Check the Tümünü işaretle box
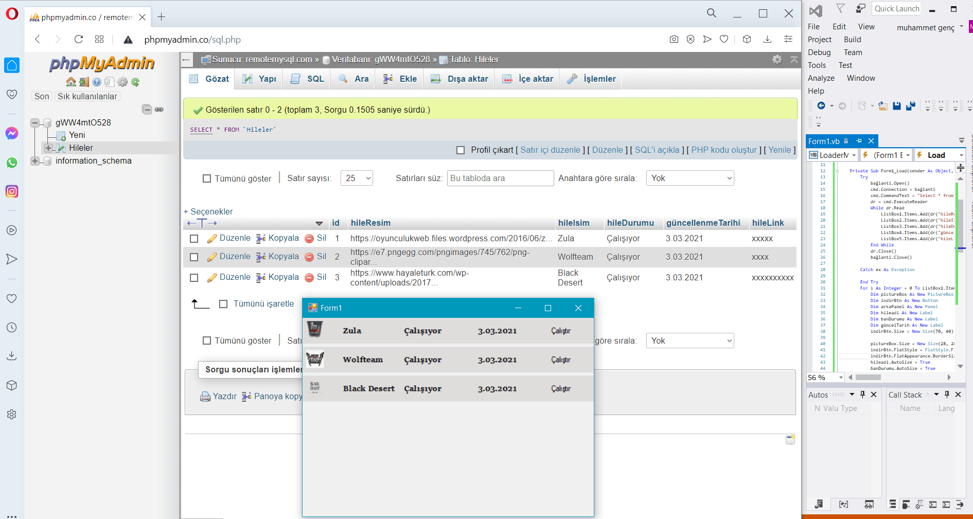This screenshot has width=973, height=519. point(223,304)
